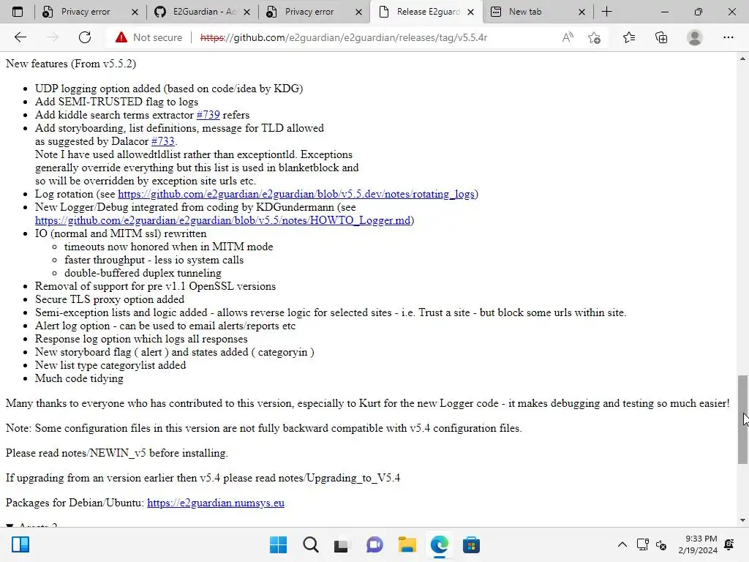The width and height of the screenshot is (749, 562).
Task: Switch to the New tab tab
Action: [538, 12]
